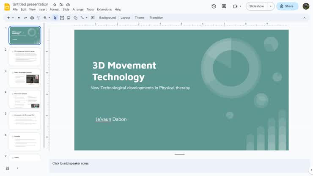Image resolution: width=313 pixels, height=176 pixels.
Task: Click the '3D Movement Technology' title text
Action: coord(124,71)
